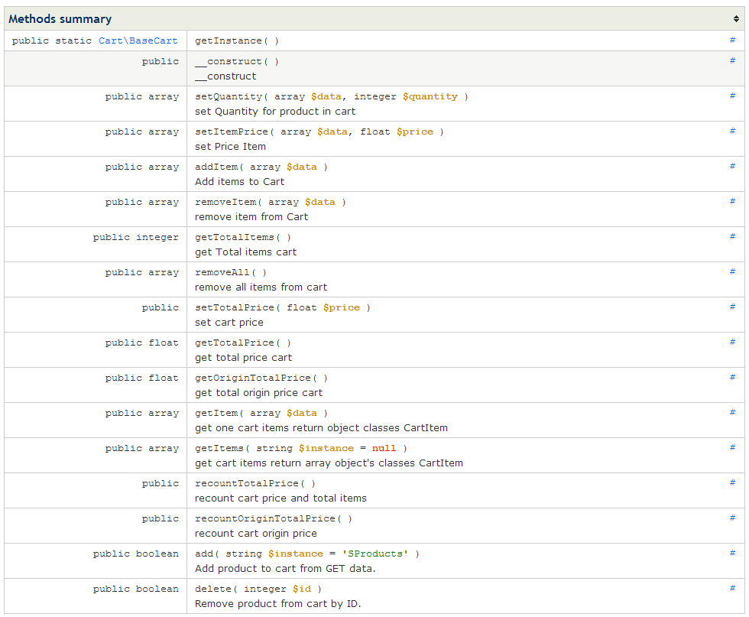The image size is (749, 617).
Task: Click the removeItem method name
Action: (225, 202)
